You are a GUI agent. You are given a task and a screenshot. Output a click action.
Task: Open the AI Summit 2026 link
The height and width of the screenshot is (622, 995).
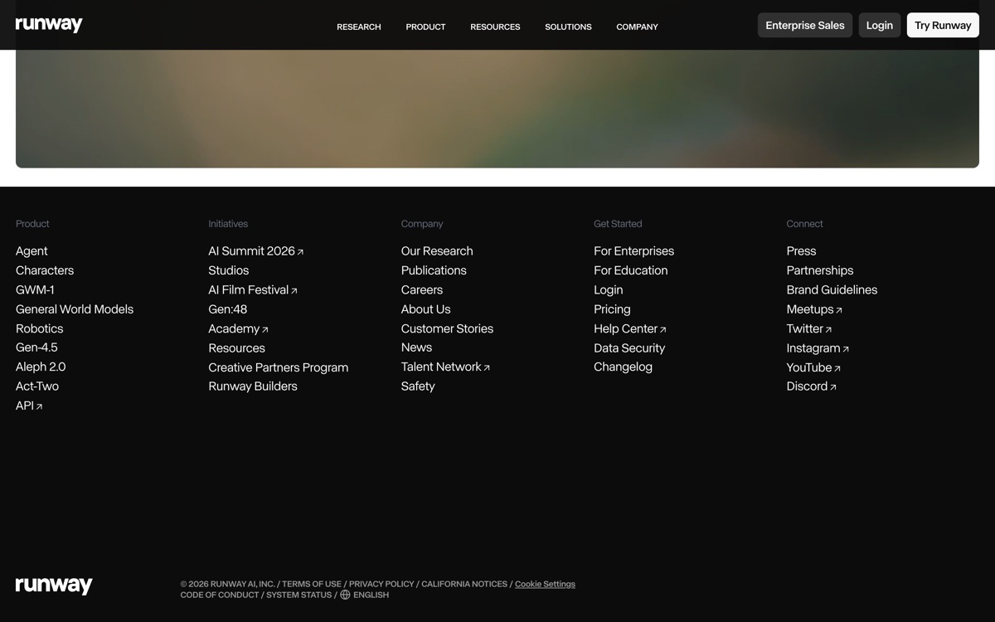pyautogui.click(x=256, y=250)
